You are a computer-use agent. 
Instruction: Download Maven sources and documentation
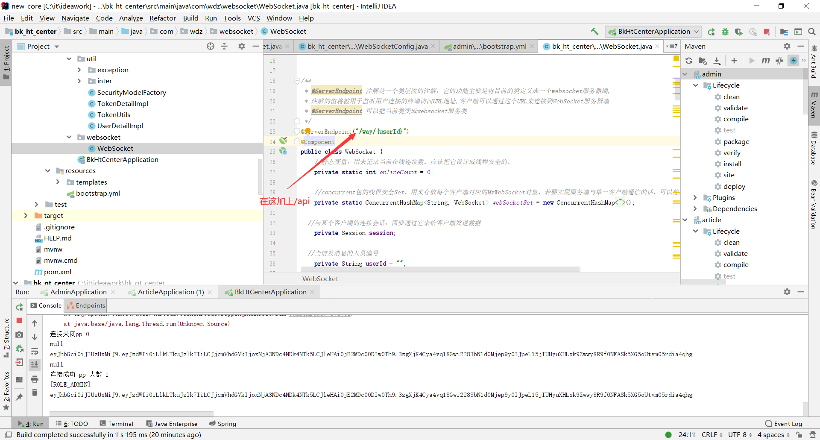pyautogui.click(x=717, y=61)
